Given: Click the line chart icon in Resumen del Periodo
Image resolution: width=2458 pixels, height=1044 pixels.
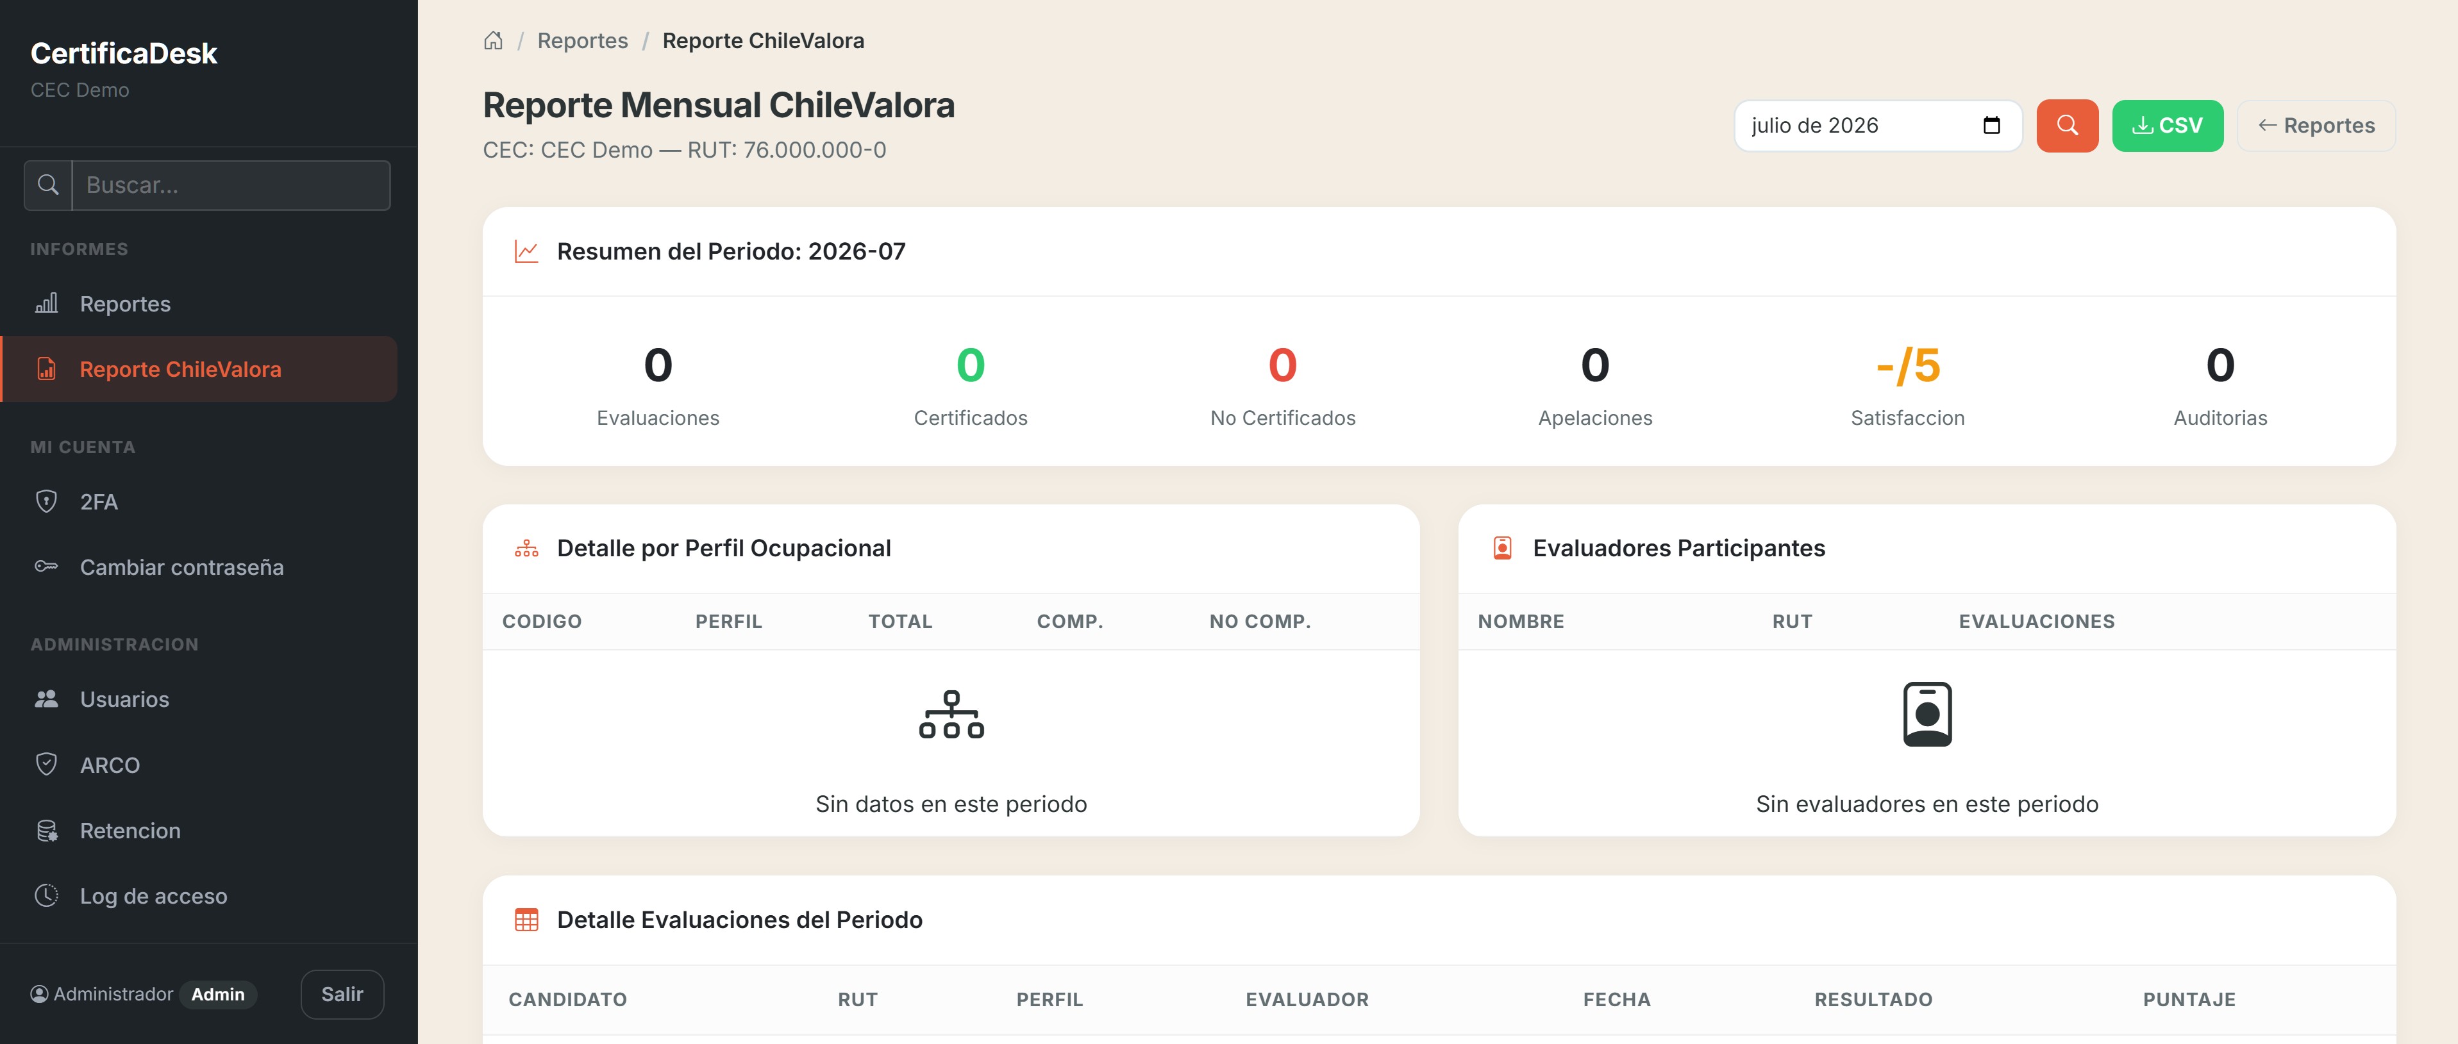Looking at the screenshot, I should (x=527, y=251).
